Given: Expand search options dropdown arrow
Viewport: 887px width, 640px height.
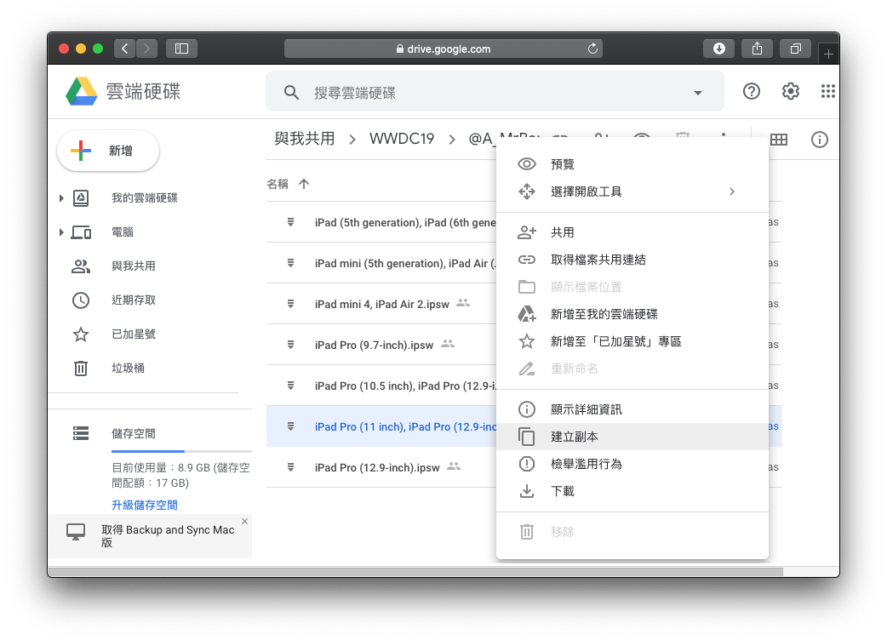Looking at the screenshot, I should [x=698, y=93].
